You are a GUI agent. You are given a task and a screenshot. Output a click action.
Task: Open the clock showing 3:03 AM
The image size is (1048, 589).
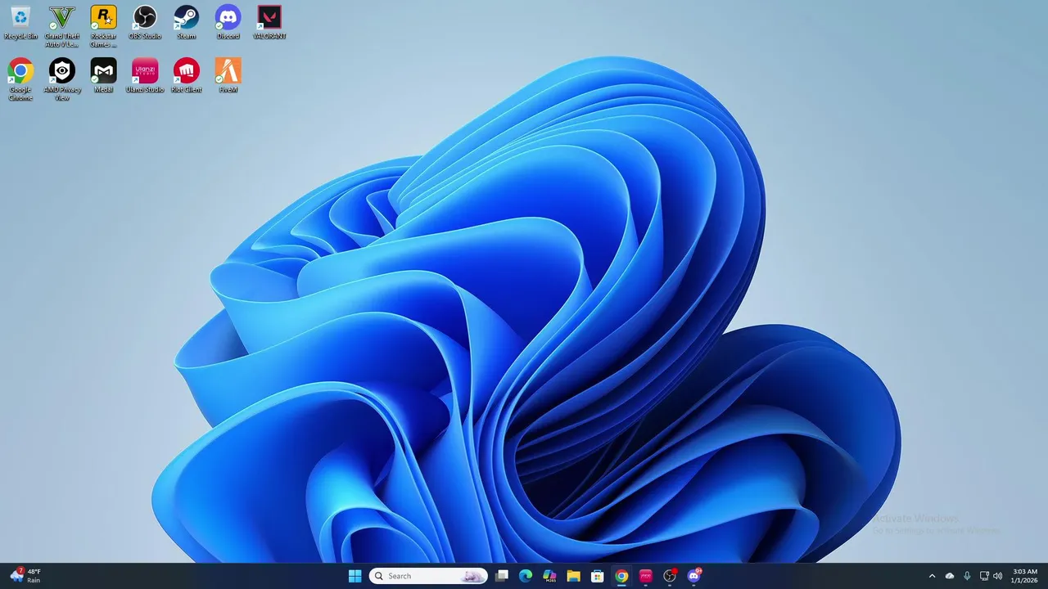1024,576
